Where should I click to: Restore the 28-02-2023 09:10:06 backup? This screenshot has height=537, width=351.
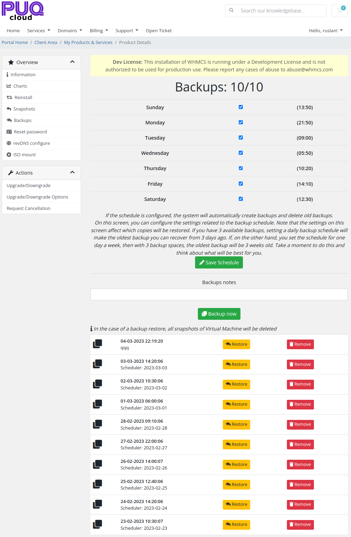(236, 424)
